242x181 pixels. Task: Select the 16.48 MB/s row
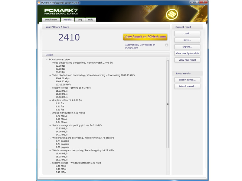tap(61, 154)
